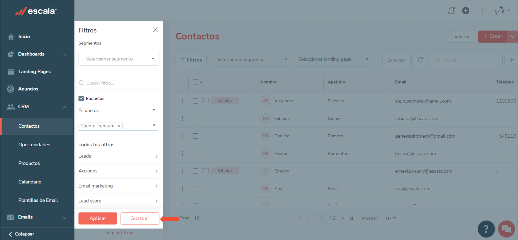Open Seleccionar segmento dropdown in Filtros panel

(x=119, y=59)
